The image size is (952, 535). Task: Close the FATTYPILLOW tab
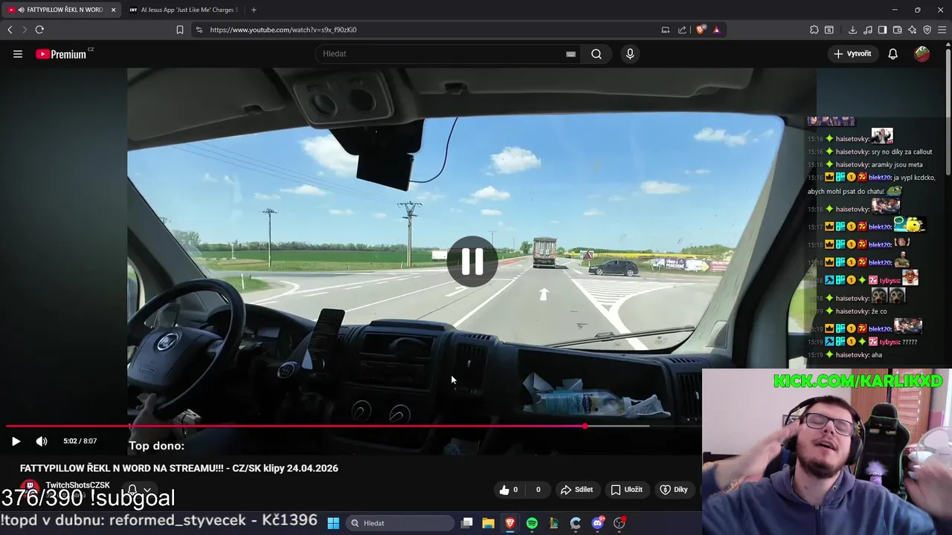[114, 10]
